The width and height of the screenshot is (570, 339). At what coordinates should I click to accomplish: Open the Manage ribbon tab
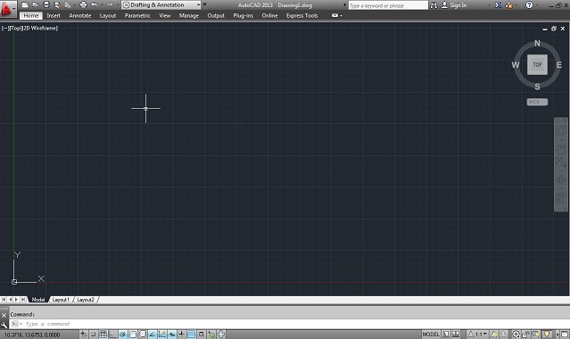189,16
